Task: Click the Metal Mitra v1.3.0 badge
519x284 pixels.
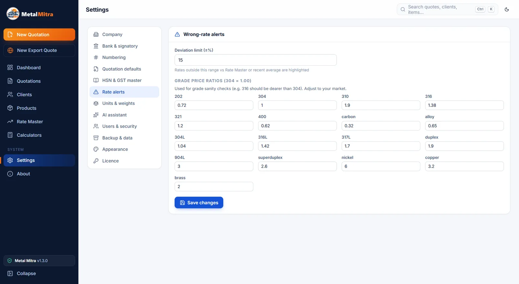Action: 39,261
